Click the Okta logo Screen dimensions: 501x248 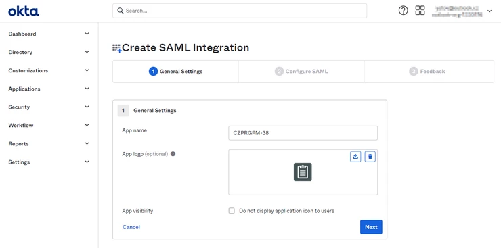24,11
